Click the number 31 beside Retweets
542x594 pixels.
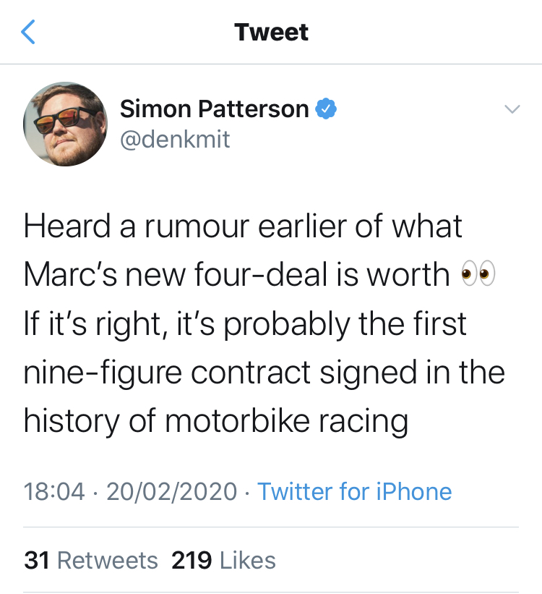click(37, 560)
